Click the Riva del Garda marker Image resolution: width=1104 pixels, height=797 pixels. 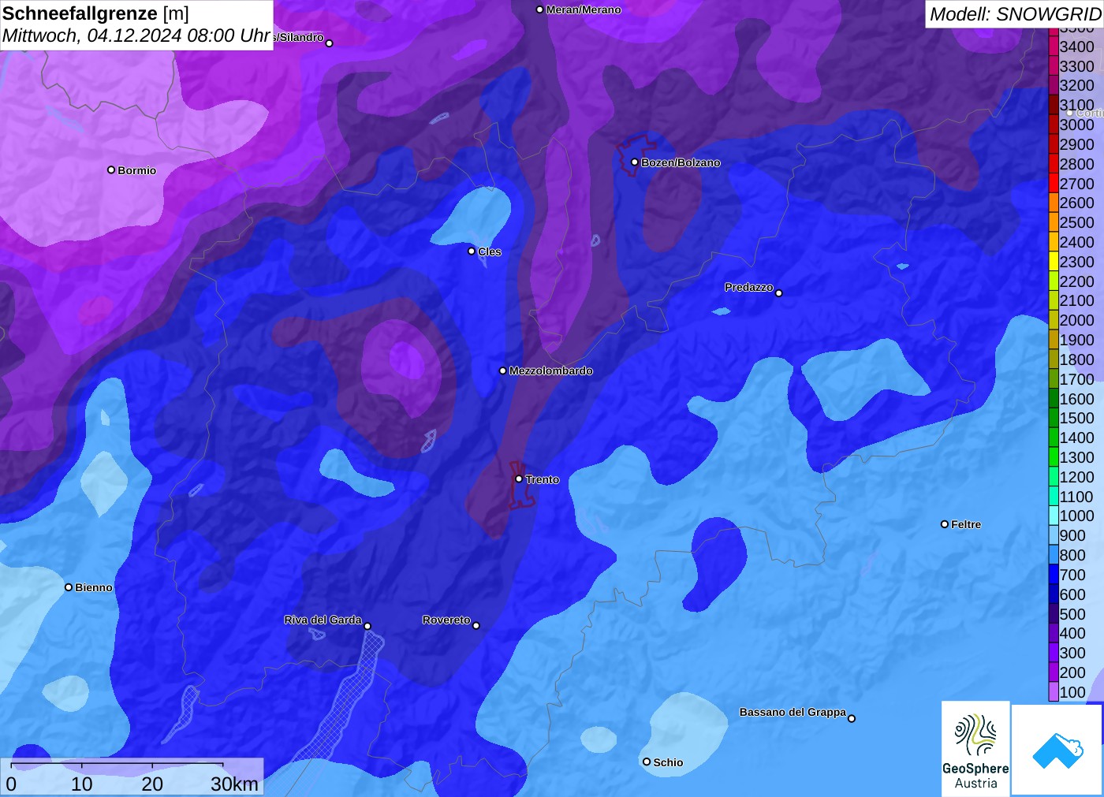[x=367, y=626]
